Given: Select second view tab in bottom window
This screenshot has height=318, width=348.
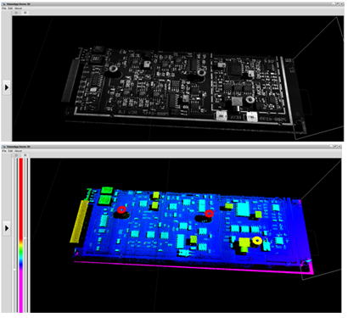Looking at the screenshot, I should point(25,155).
